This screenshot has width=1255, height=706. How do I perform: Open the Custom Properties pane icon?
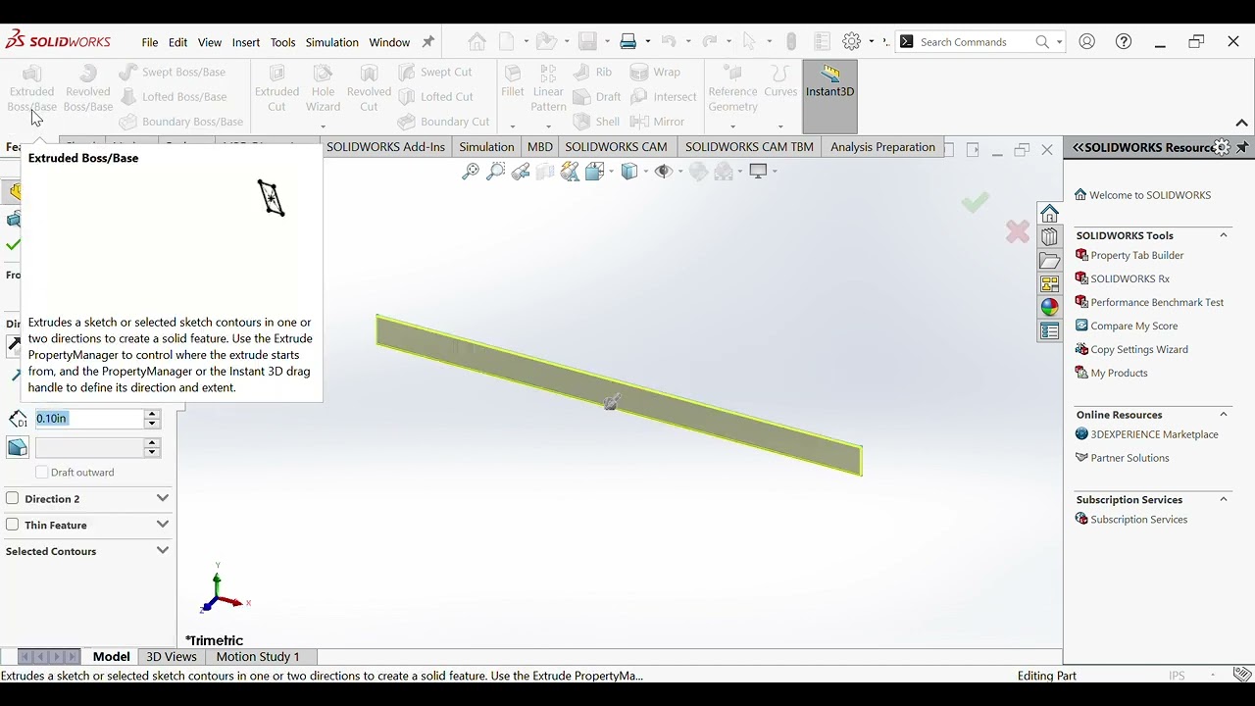point(1049,331)
